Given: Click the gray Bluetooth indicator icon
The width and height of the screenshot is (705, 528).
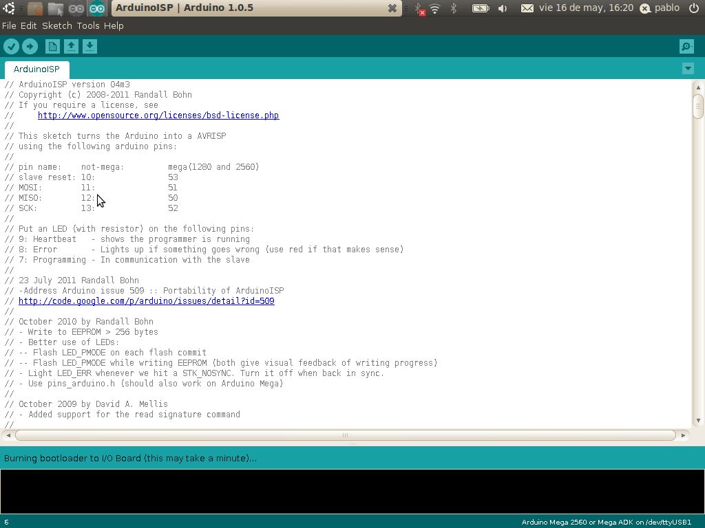Looking at the screenshot, I should 454,8.
